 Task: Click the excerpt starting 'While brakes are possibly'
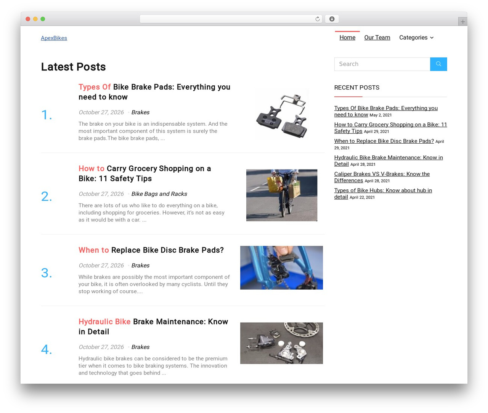(x=154, y=284)
